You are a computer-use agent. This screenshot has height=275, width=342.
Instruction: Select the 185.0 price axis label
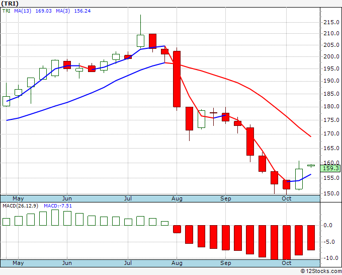coord(331,94)
